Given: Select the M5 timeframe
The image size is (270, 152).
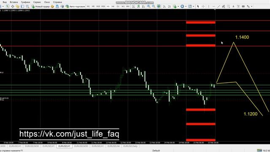Looking at the screenshot, I should click(x=93, y=6).
